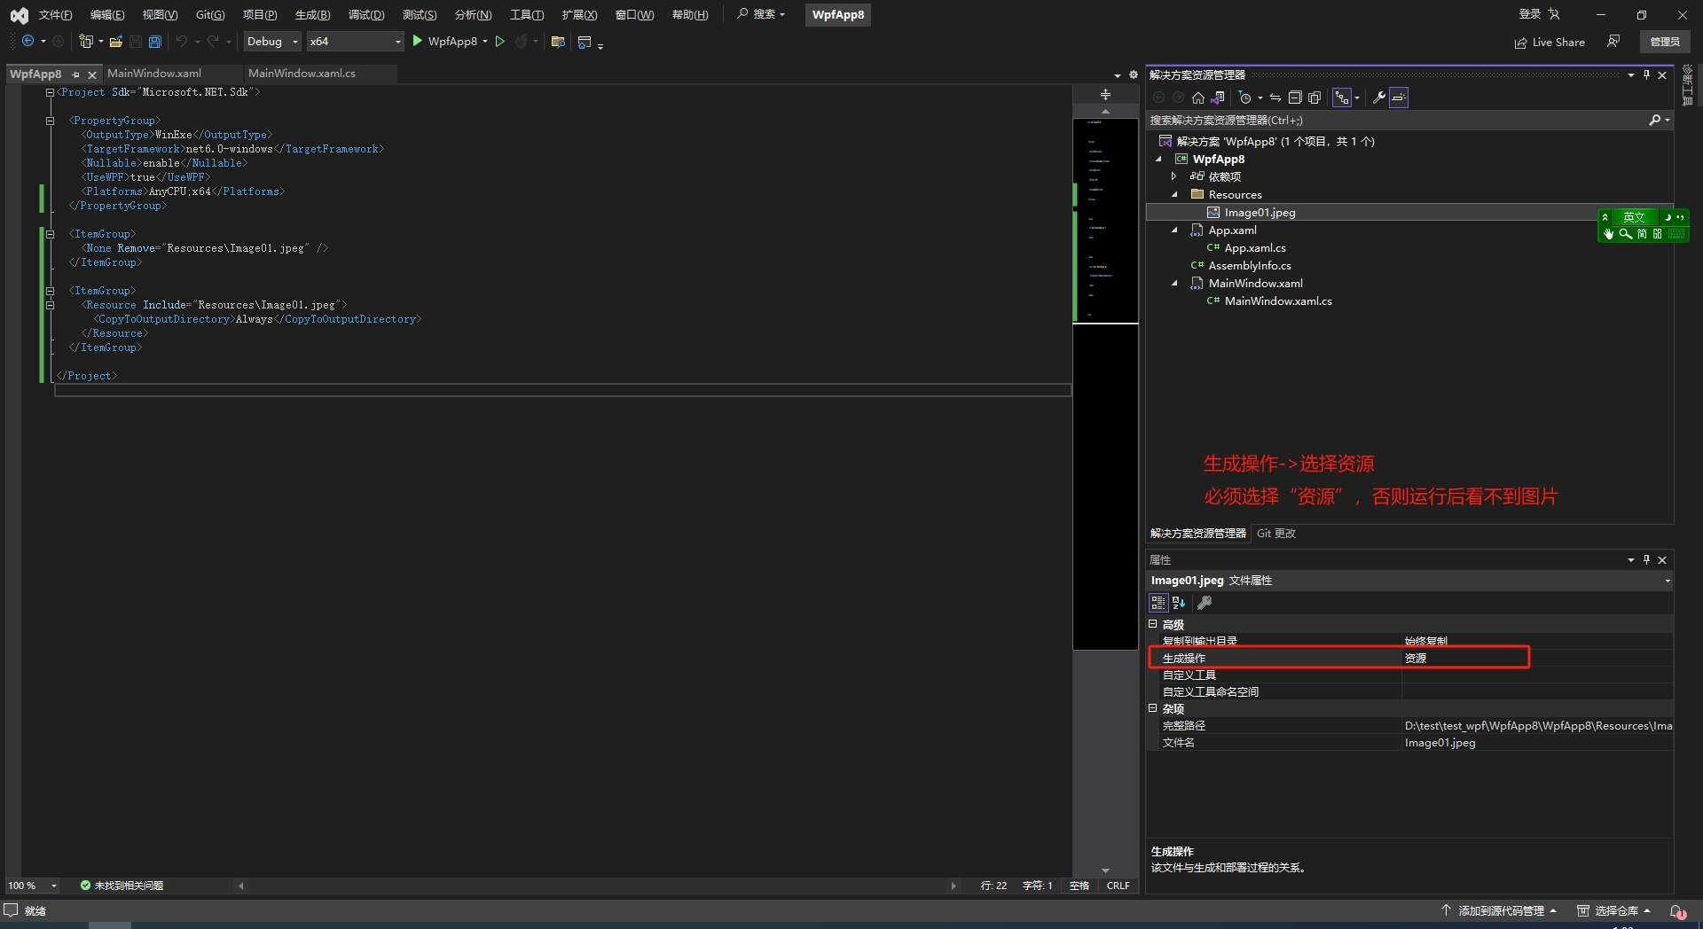Click the Find in Files toolbar icon

point(558,42)
